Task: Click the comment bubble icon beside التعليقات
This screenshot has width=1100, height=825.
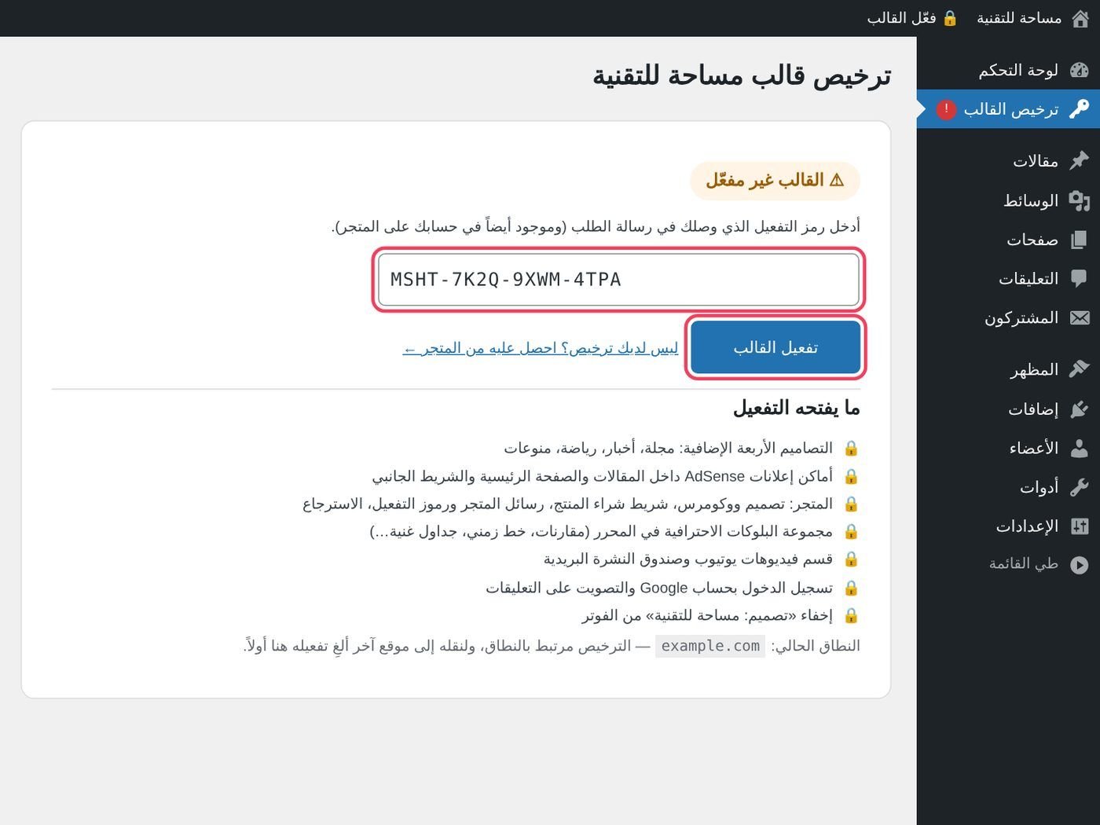Action: click(x=1080, y=278)
